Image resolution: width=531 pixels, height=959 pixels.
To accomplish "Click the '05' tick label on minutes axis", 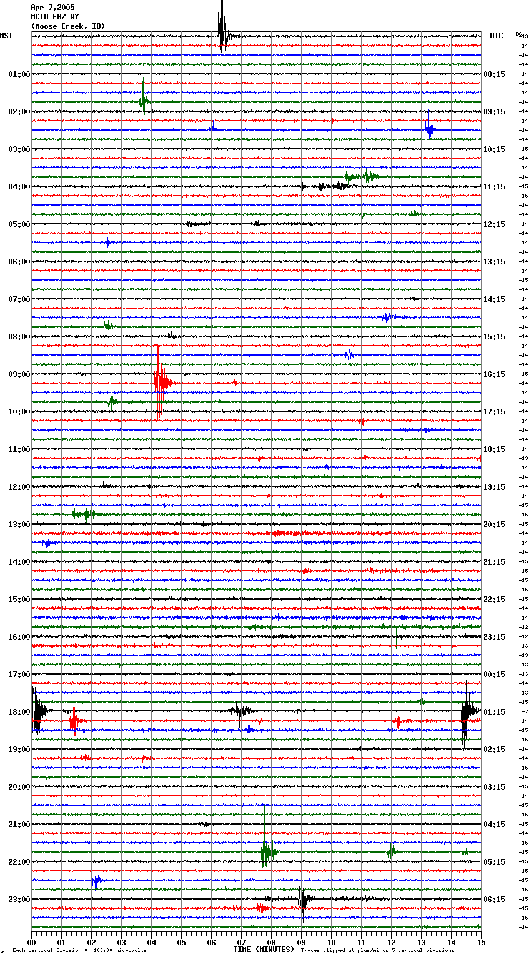I will pos(181,942).
